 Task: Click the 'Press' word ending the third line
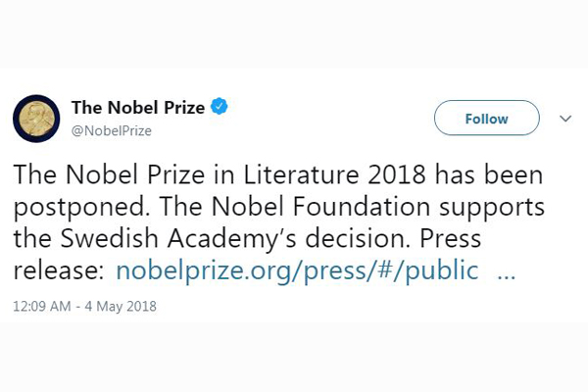coord(450,238)
